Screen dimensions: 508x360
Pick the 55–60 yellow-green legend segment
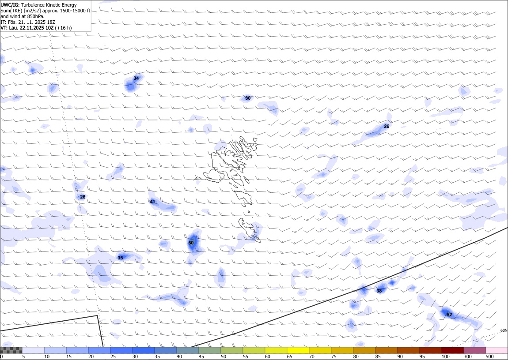pos(254,350)
